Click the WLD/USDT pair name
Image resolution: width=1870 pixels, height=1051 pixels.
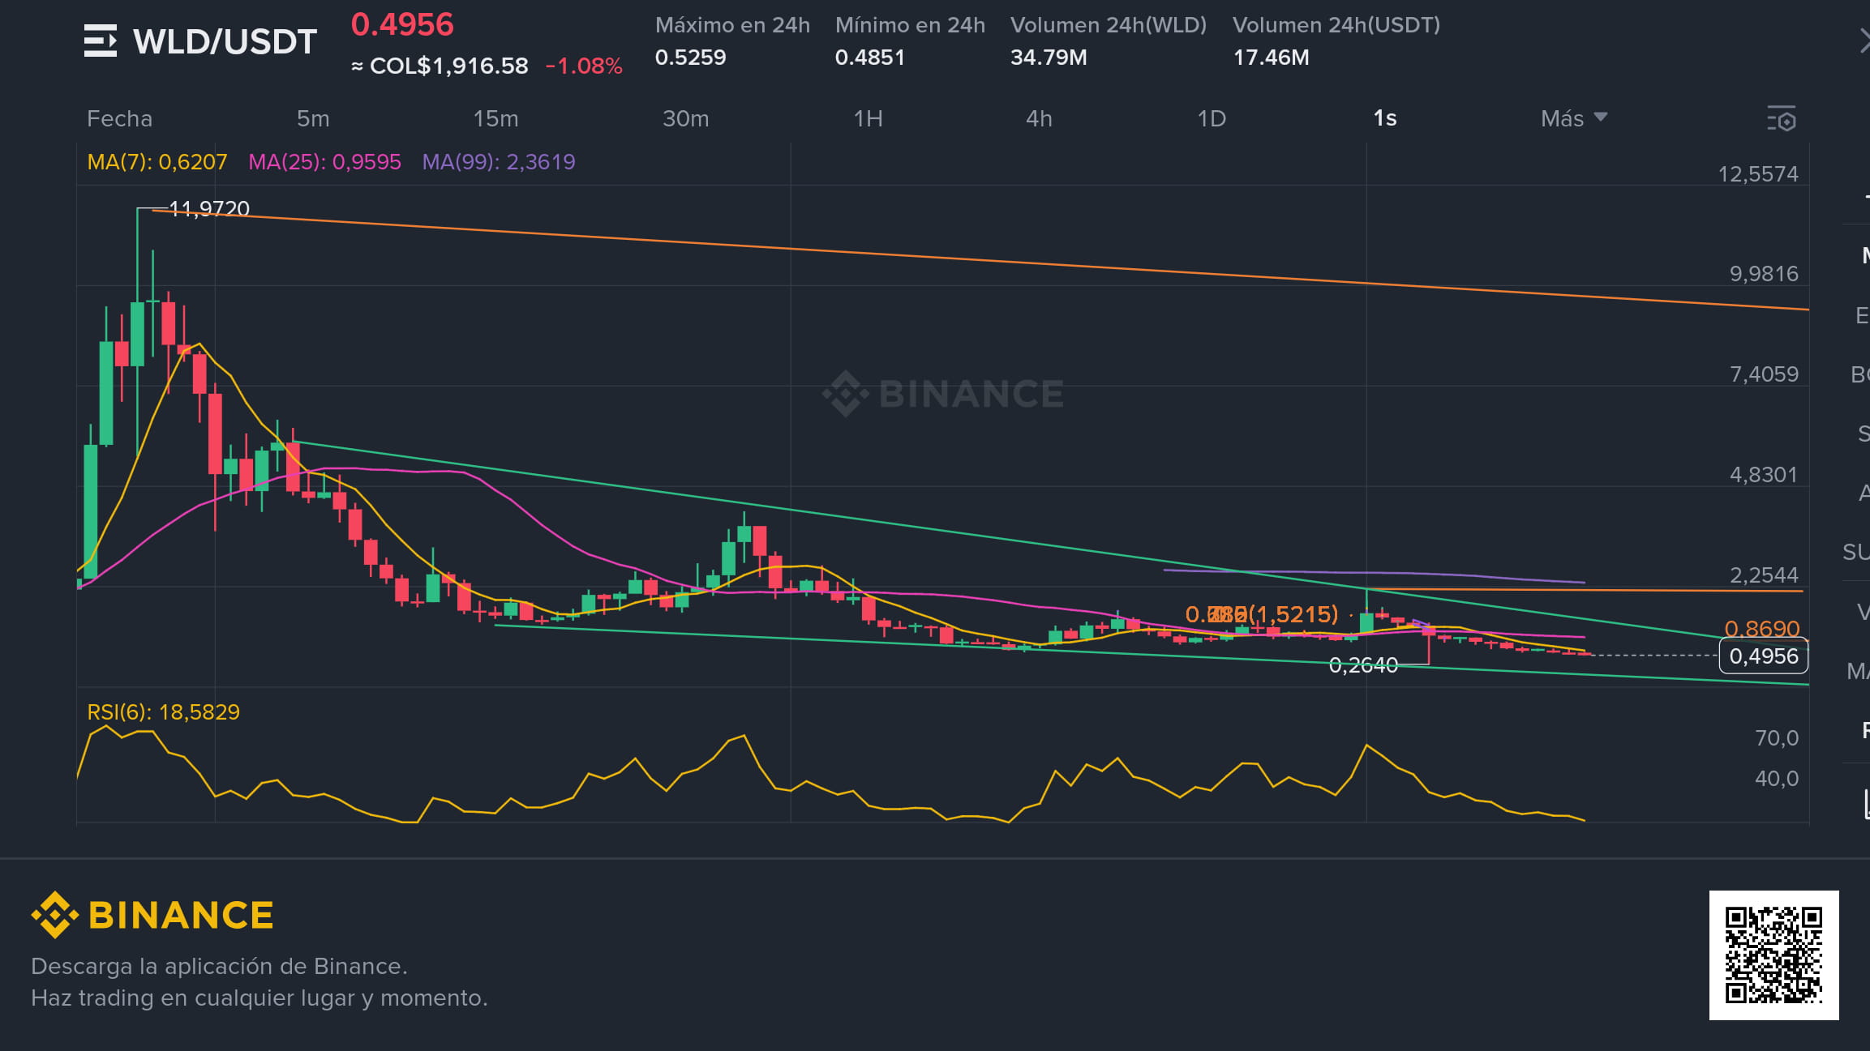pyautogui.click(x=225, y=41)
